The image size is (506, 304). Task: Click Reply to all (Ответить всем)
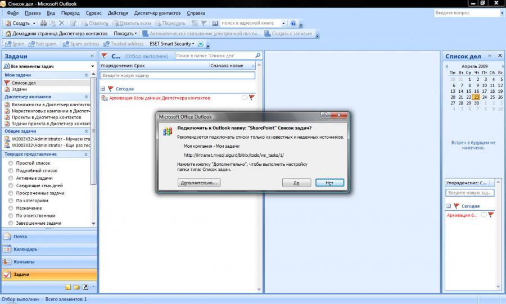tap(132, 23)
